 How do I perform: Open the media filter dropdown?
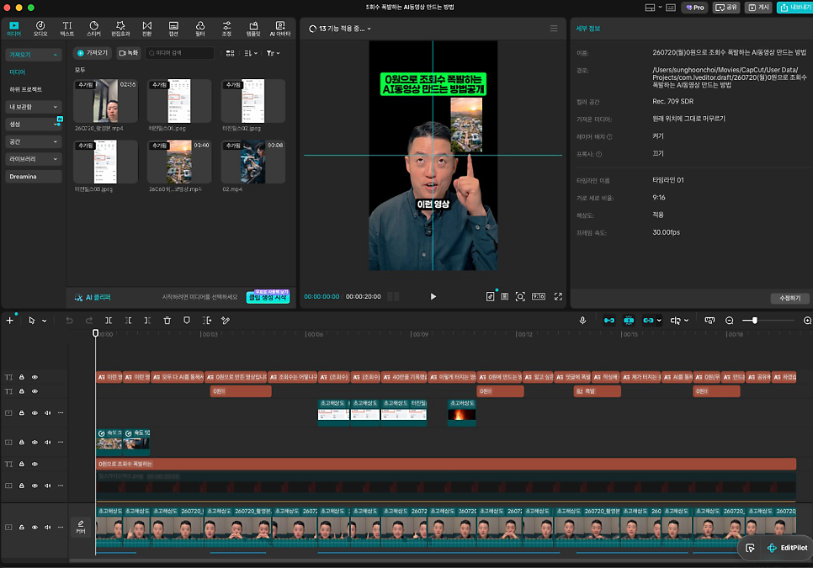click(273, 53)
